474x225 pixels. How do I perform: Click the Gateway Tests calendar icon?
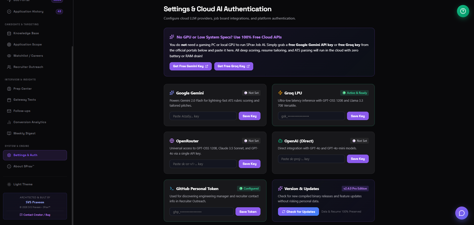tap(9, 100)
